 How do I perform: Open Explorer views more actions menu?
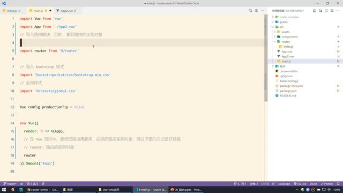338,11
